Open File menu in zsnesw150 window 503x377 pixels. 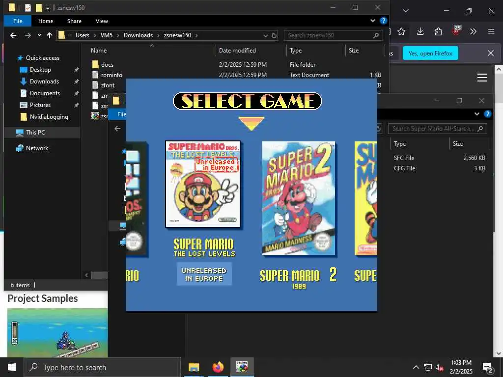pos(18,21)
